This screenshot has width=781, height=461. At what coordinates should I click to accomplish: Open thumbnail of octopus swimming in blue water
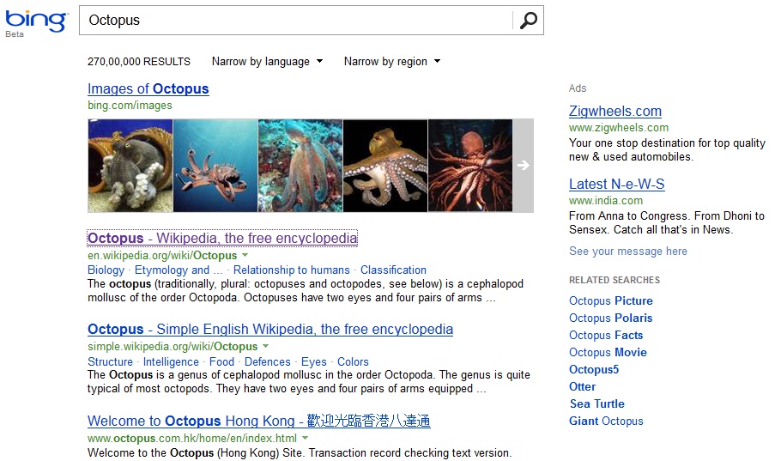[215, 166]
